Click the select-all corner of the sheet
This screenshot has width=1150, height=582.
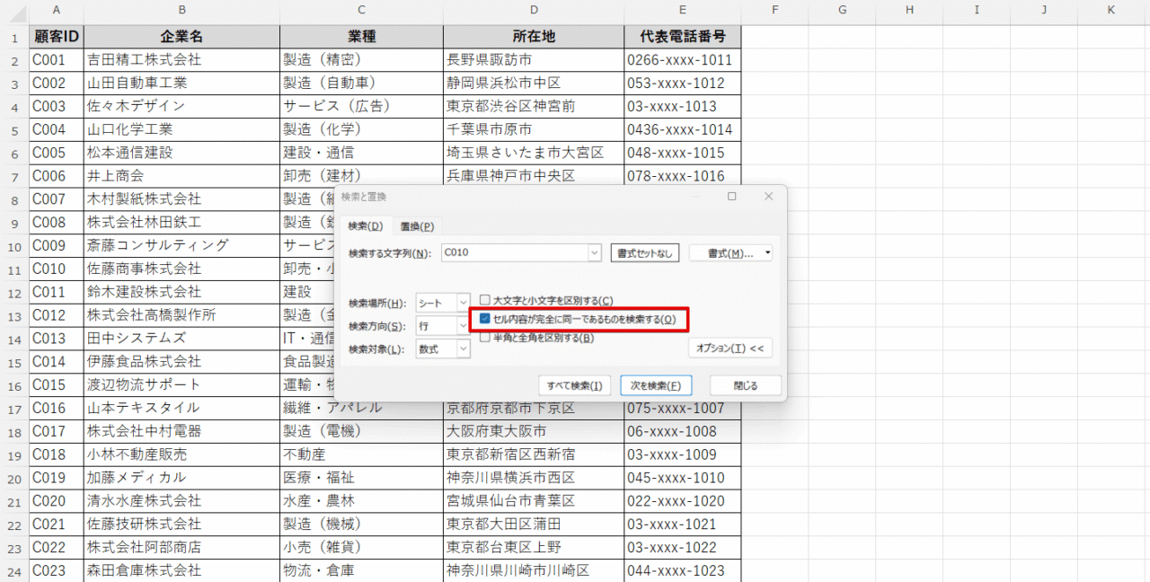tap(14, 10)
